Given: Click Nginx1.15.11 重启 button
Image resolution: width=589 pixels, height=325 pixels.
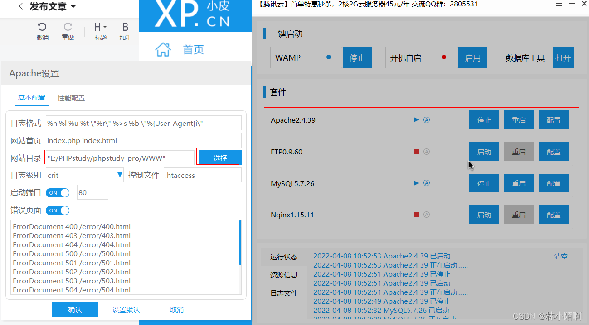Looking at the screenshot, I should pos(519,215).
